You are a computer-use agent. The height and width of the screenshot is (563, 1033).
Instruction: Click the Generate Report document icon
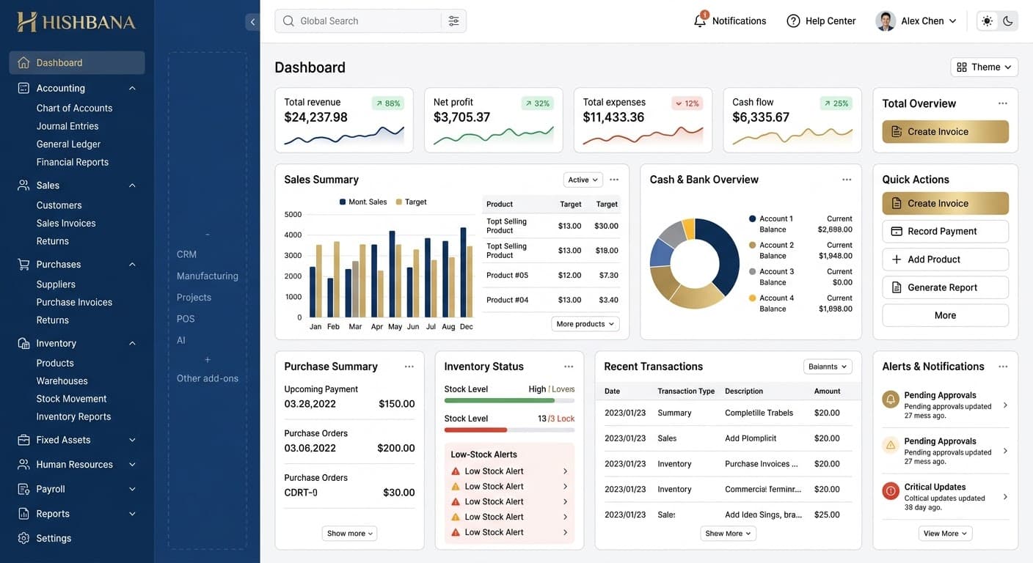(x=897, y=287)
